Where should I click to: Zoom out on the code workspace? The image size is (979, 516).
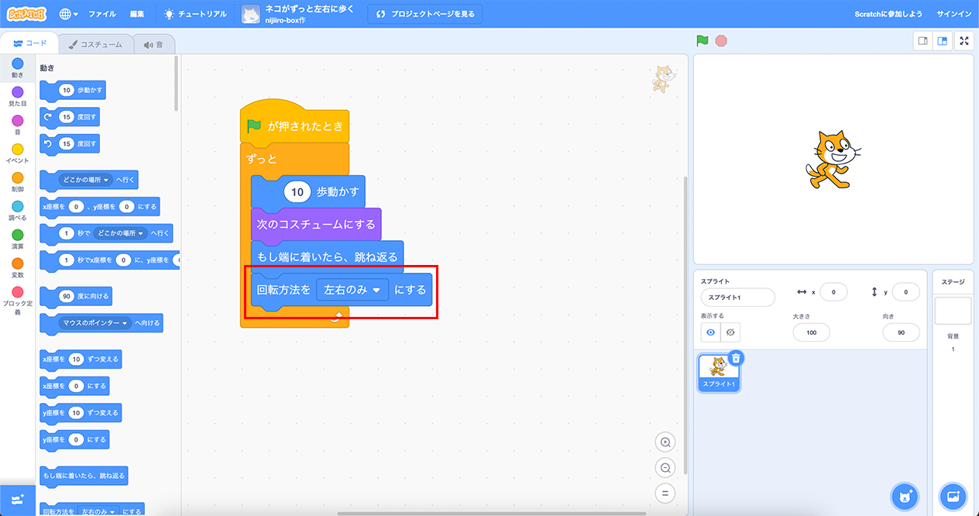[665, 467]
